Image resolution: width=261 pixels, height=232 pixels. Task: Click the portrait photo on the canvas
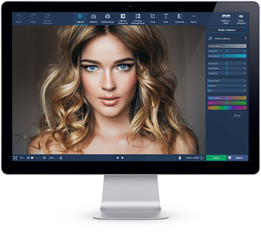(109, 90)
